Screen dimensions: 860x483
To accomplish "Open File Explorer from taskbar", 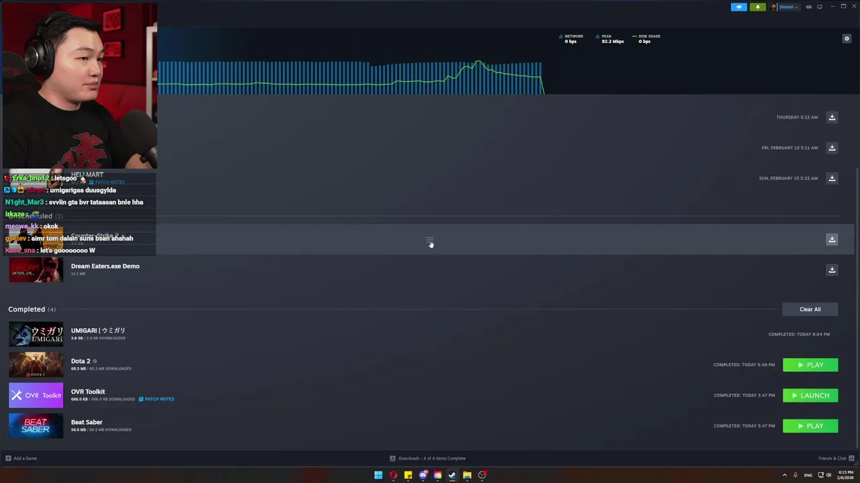I will tap(467, 475).
